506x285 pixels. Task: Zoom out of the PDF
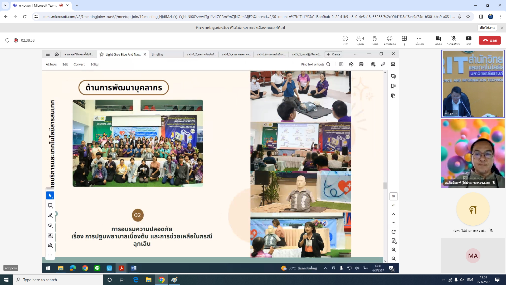pos(393,259)
